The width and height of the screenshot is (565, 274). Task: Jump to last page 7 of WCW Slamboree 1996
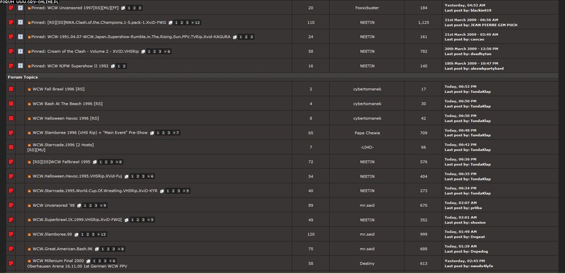pyautogui.click(x=176, y=133)
